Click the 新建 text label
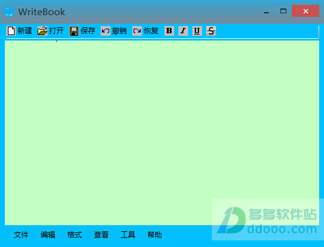Screen dimensions: 324x247 click(x=25, y=31)
